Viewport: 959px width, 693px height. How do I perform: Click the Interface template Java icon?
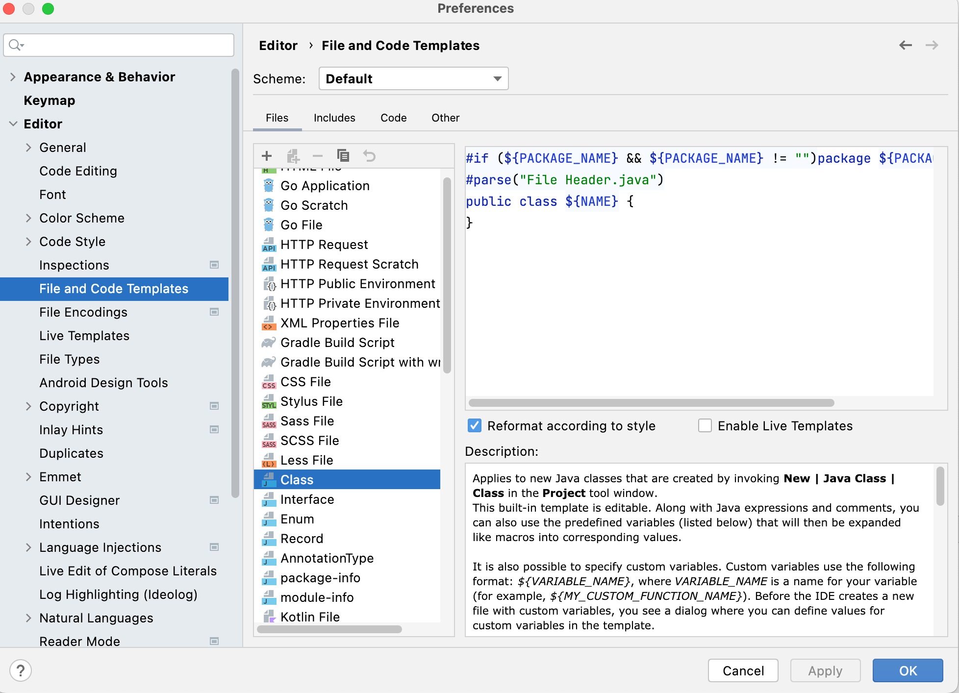pos(269,499)
